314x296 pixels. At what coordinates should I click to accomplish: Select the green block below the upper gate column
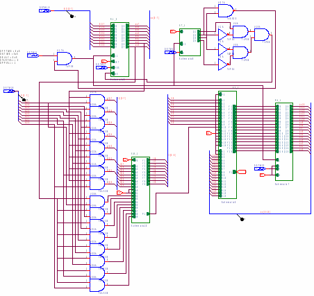[x=140, y=190]
